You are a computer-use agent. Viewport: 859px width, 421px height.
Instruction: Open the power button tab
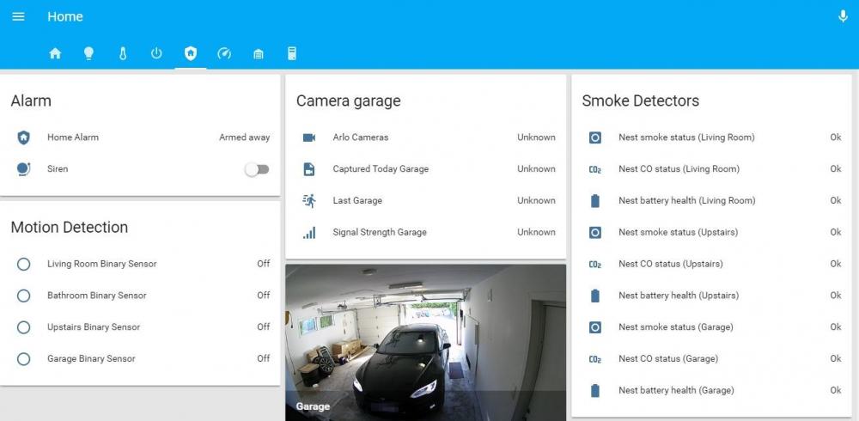156,53
